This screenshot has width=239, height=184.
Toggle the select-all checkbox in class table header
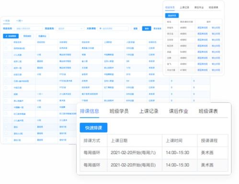pyautogui.click(x=6, y=42)
